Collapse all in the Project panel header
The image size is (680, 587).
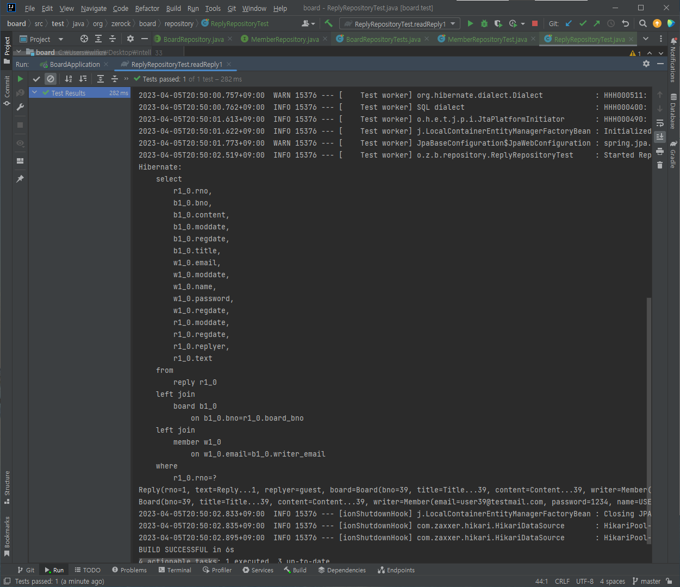point(113,39)
